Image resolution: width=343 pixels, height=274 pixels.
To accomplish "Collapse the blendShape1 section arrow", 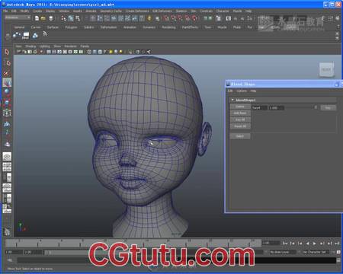I will click(232, 100).
